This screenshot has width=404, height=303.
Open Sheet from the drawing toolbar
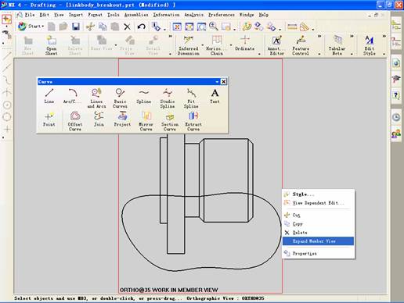[x=52, y=45]
